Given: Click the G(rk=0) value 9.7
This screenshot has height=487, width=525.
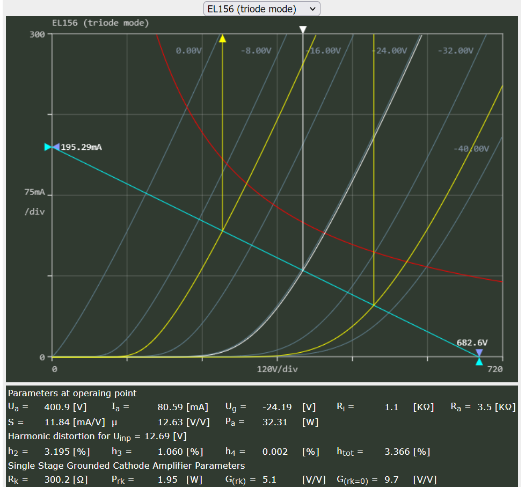Looking at the screenshot, I should [391, 479].
